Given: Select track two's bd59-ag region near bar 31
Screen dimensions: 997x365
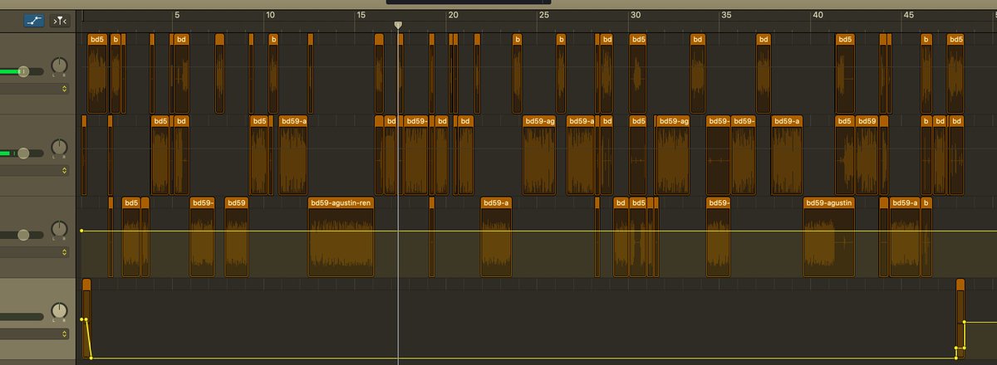Looking at the screenshot, I should point(672,155).
